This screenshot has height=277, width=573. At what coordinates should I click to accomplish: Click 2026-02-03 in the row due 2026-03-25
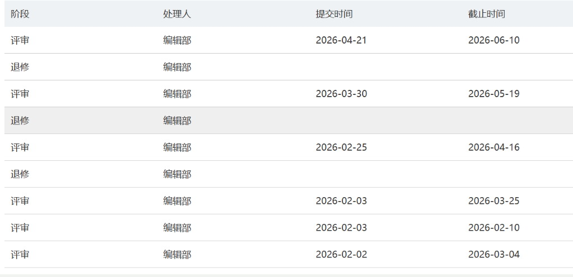[341, 201]
